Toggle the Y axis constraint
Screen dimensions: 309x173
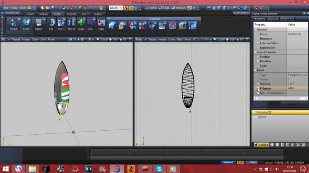pyautogui.click(x=131, y=8)
